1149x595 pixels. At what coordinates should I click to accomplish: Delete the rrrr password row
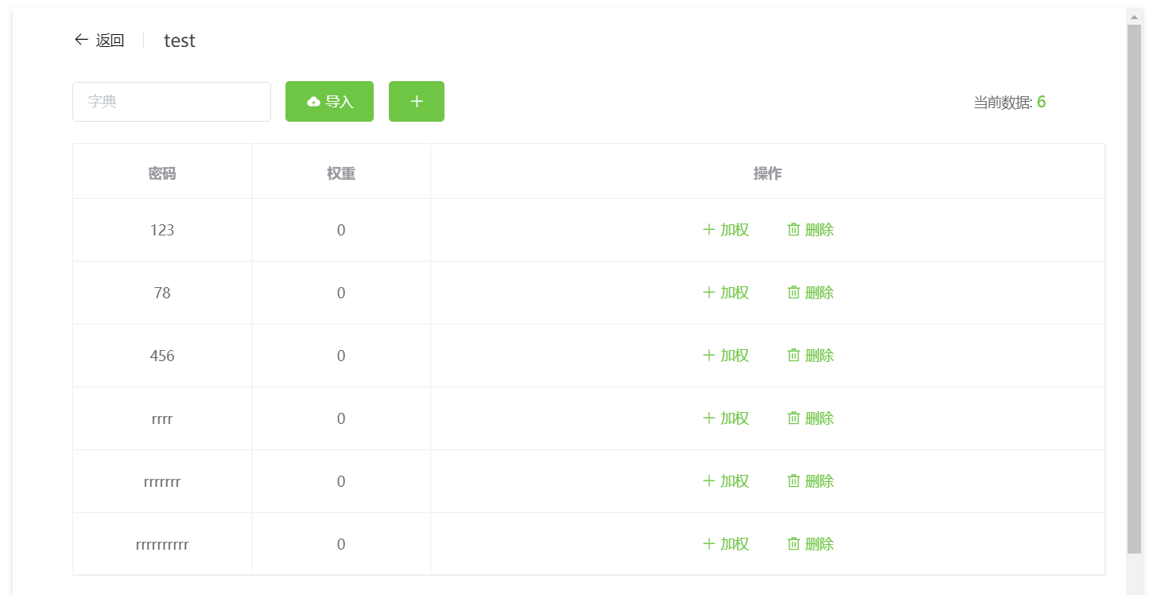pos(810,418)
